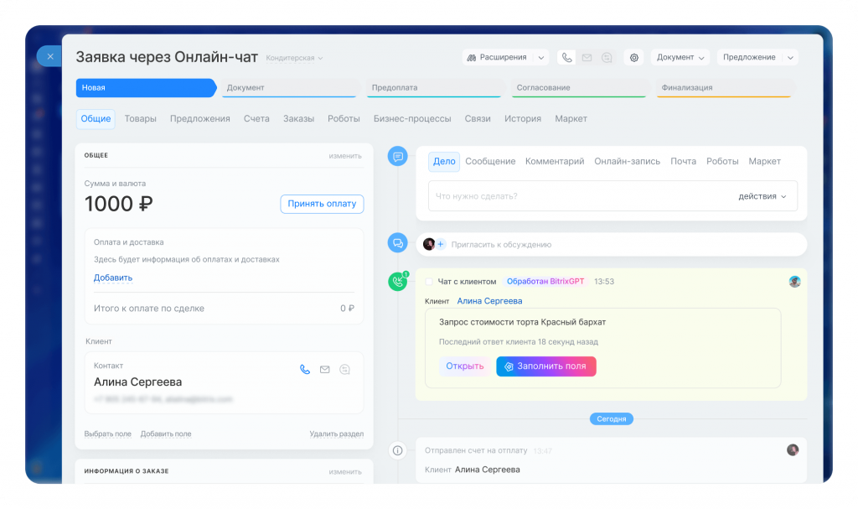Open the Связи tab

[478, 119]
